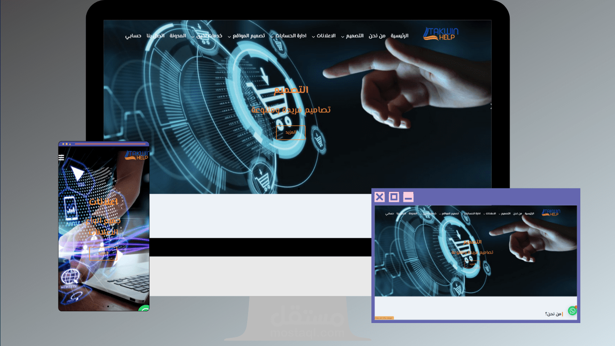This screenshot has height=346, width=615.
Task: Expand the chevron beside خدمات اخرى on the monitor
Action: pyautogui.click(x=193, y=36)
